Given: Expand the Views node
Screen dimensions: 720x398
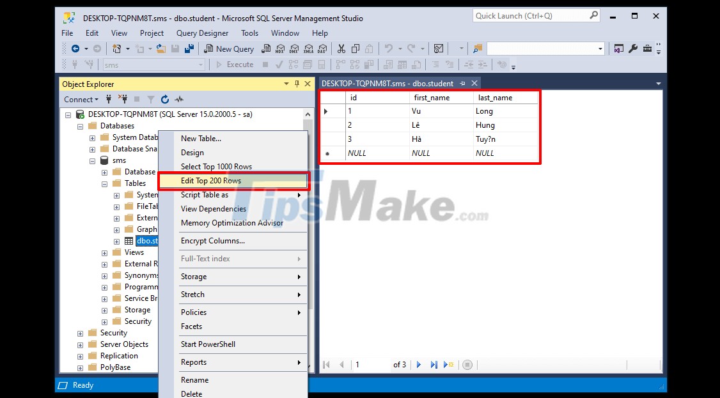Looking at the screenshot, I should pos(105,252).
